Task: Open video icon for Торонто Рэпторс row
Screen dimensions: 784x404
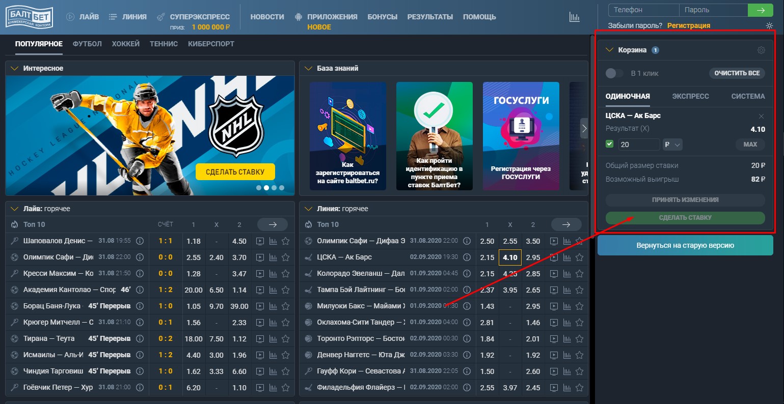Action: pyautogui.click(x=554, y=339)
